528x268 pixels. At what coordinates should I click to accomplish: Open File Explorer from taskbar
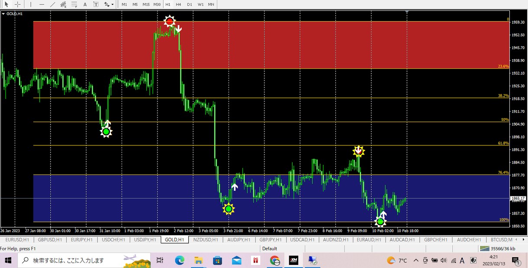199,260
